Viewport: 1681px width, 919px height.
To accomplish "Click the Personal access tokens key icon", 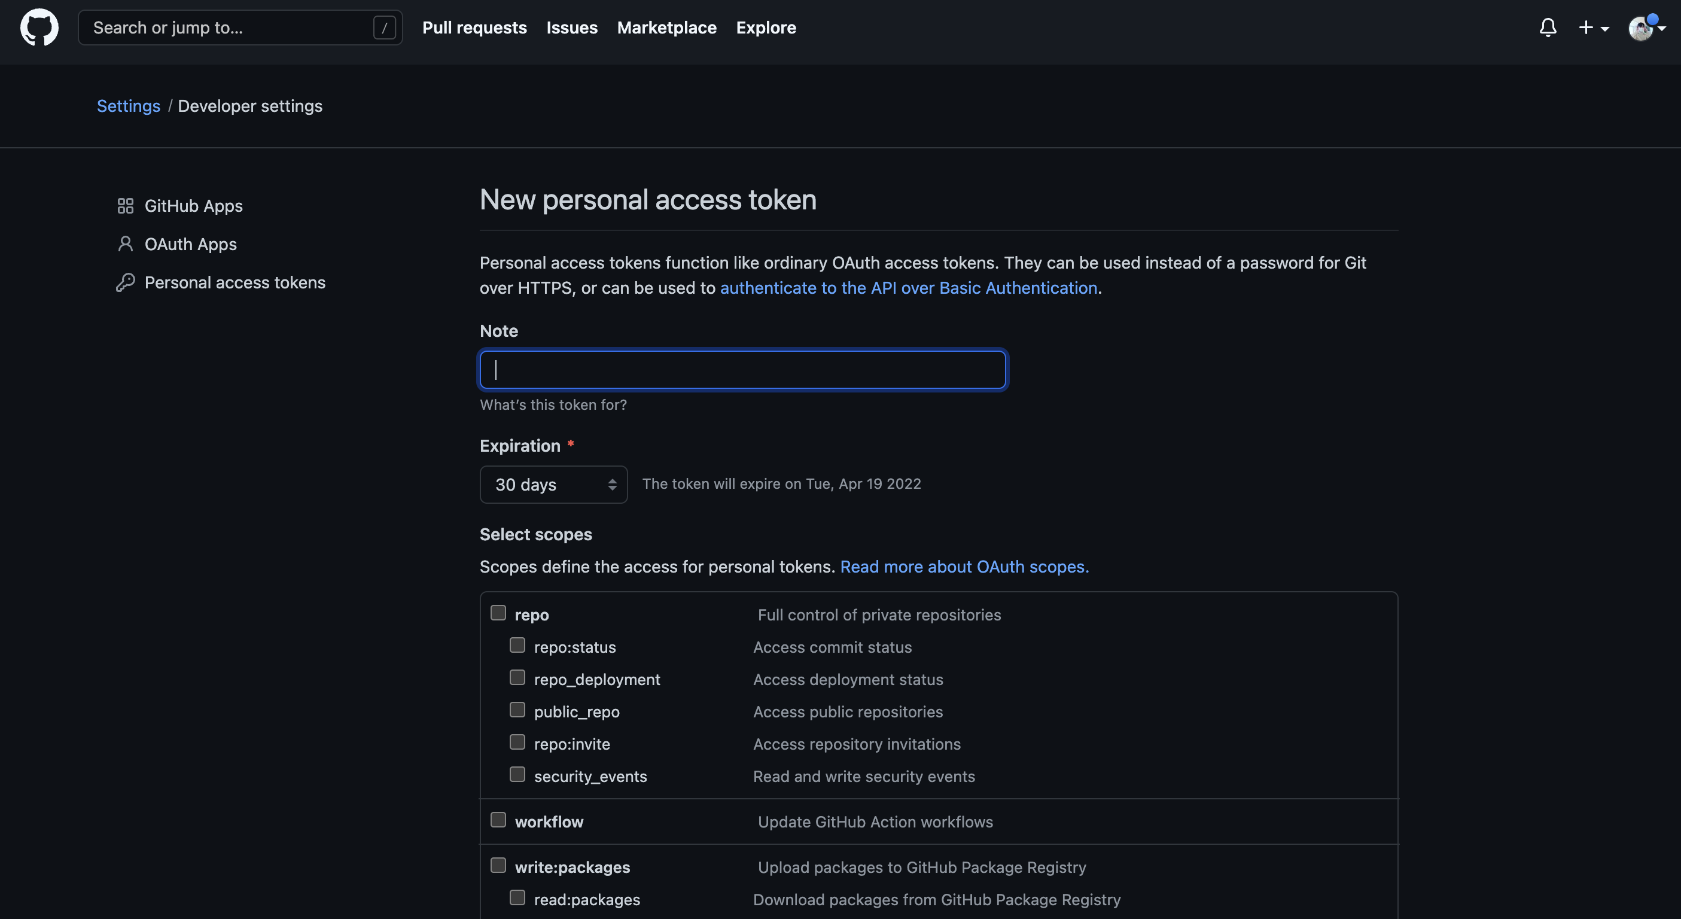I will (x=125, y=282).
